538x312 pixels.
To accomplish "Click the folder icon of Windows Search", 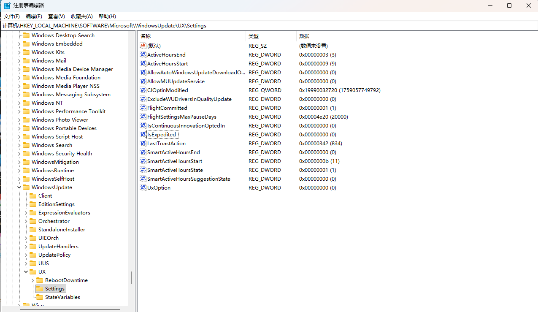I will (x=26, y=145).
